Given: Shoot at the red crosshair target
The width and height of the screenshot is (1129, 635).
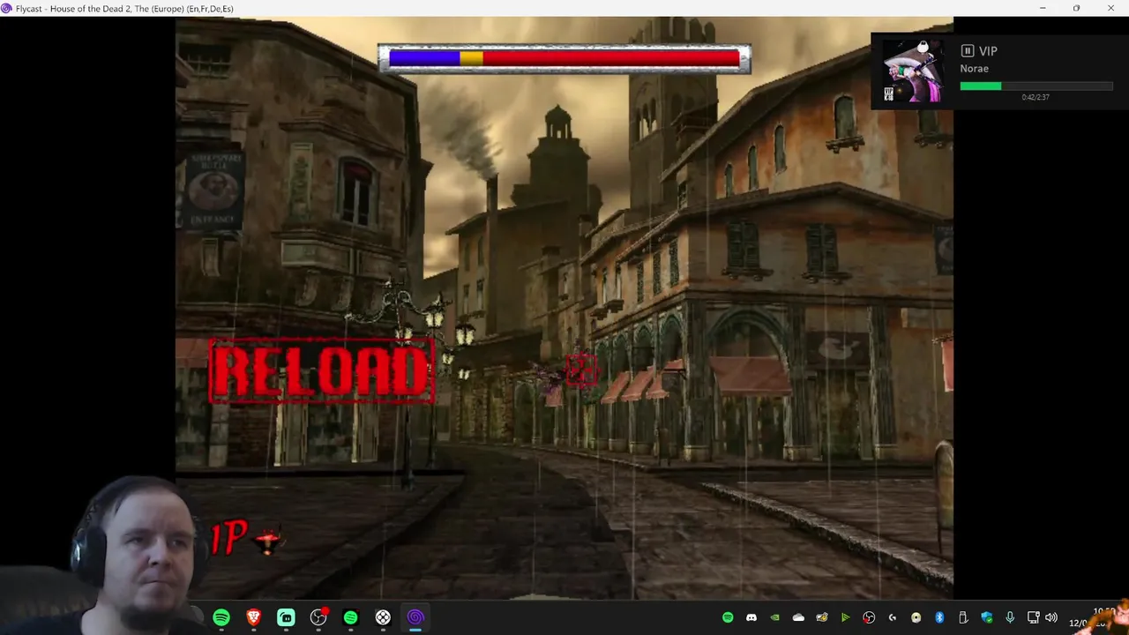Looking at the screenshot, I should click(580, 370).
